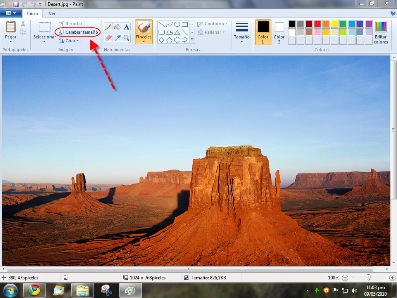The image size is (397, 298).
Task: Select the Pencil tool
Action: 108,27
